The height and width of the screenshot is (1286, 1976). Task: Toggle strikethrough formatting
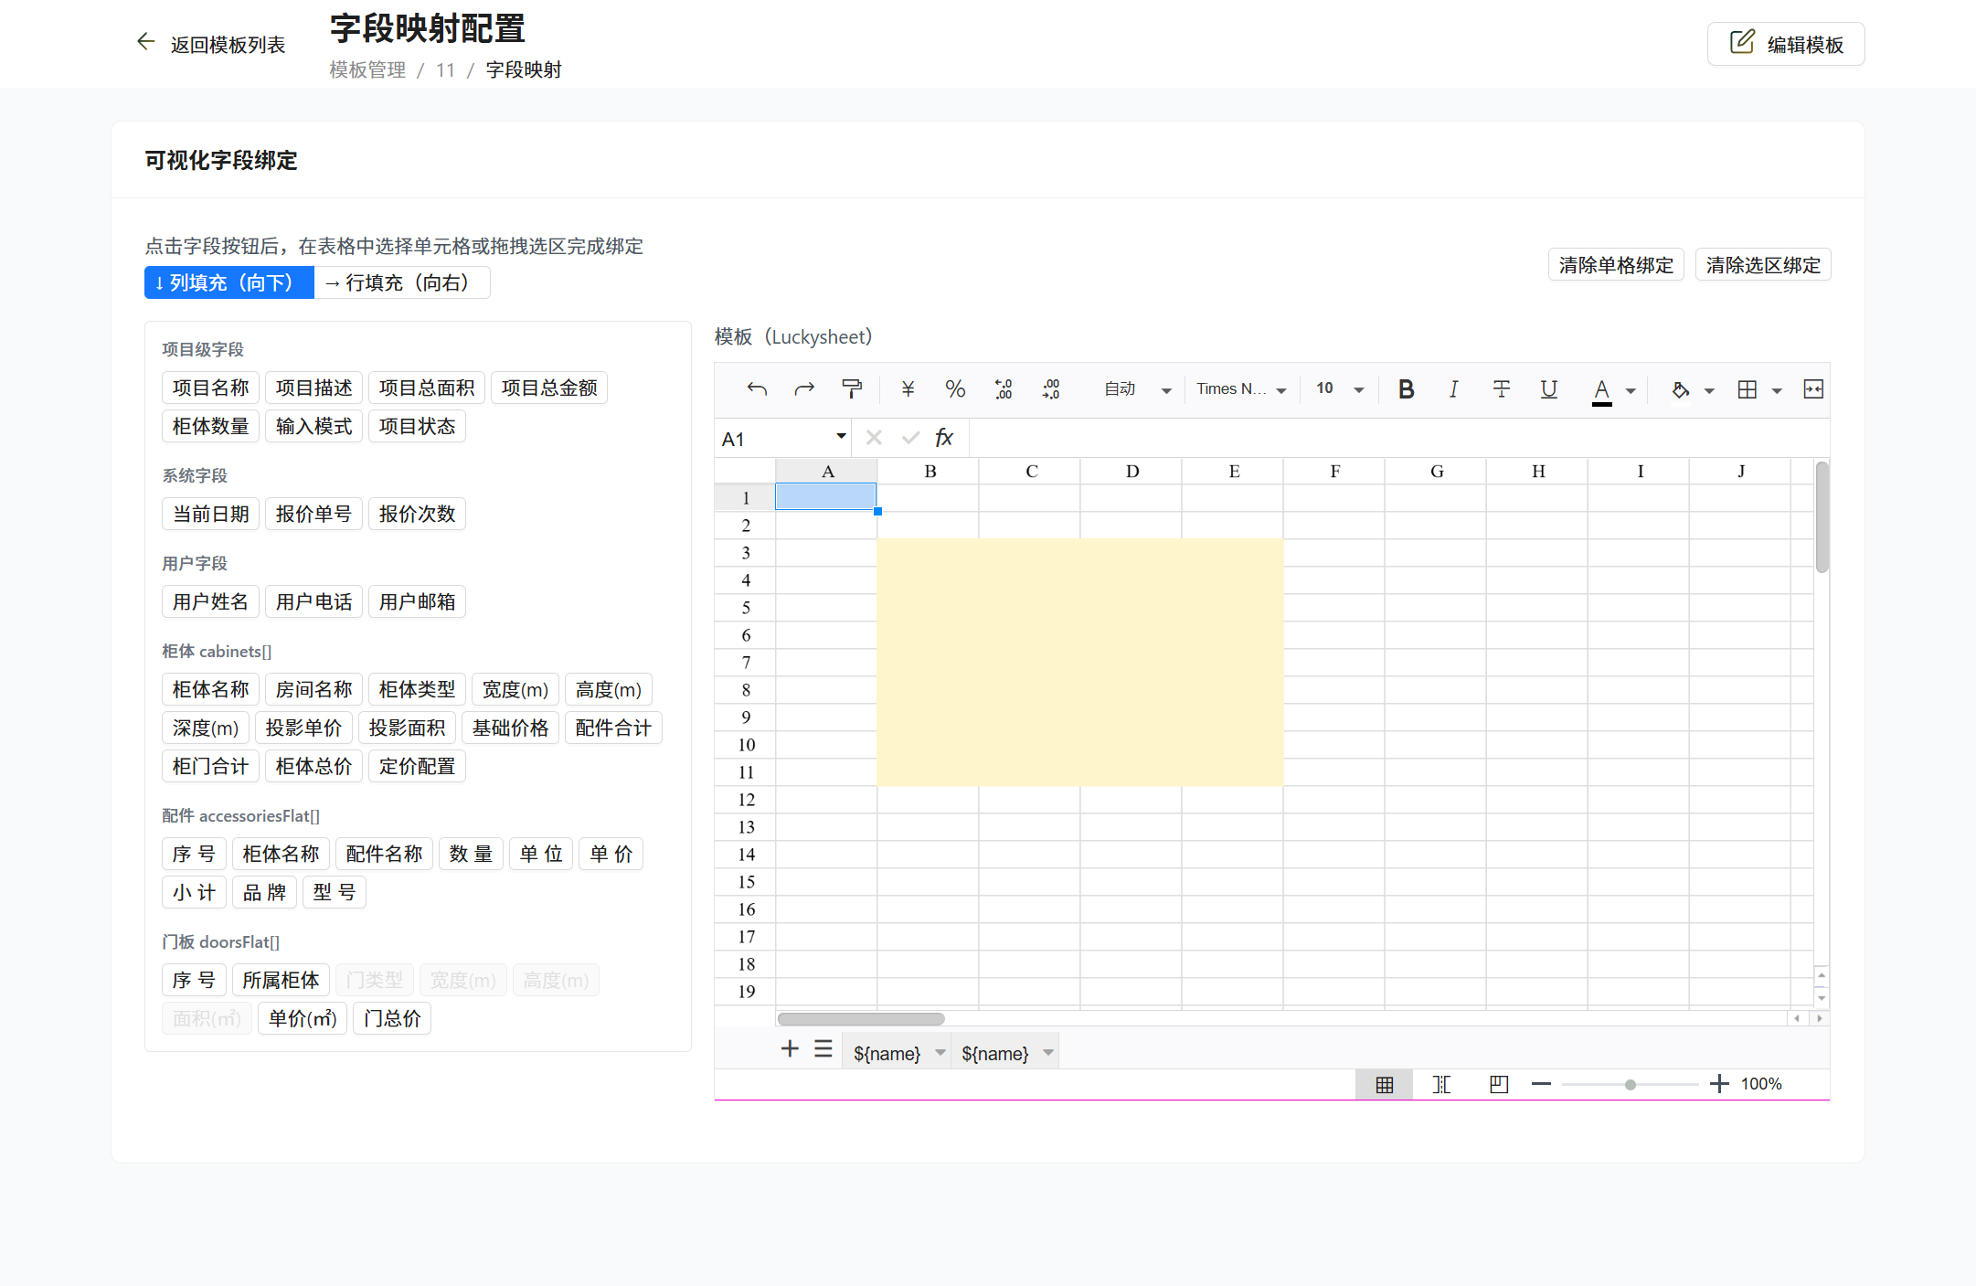(1501, 389)
